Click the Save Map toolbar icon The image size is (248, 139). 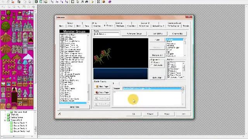(x=25, y=2)
